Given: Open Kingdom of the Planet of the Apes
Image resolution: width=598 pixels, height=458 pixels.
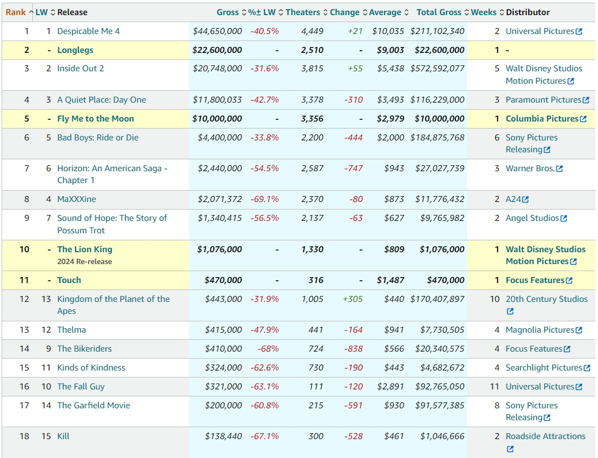Looking at the screenshot, I should (x=113, y=305).
